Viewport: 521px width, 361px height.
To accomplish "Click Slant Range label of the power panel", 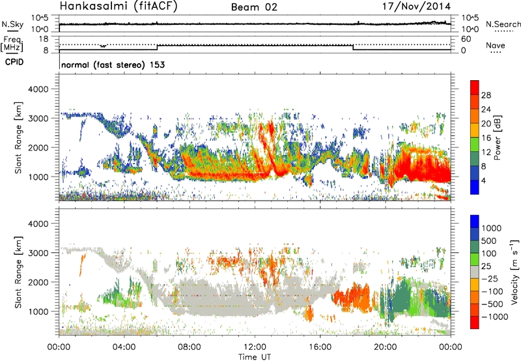I will pyautogui.click(x=19, y=137).
